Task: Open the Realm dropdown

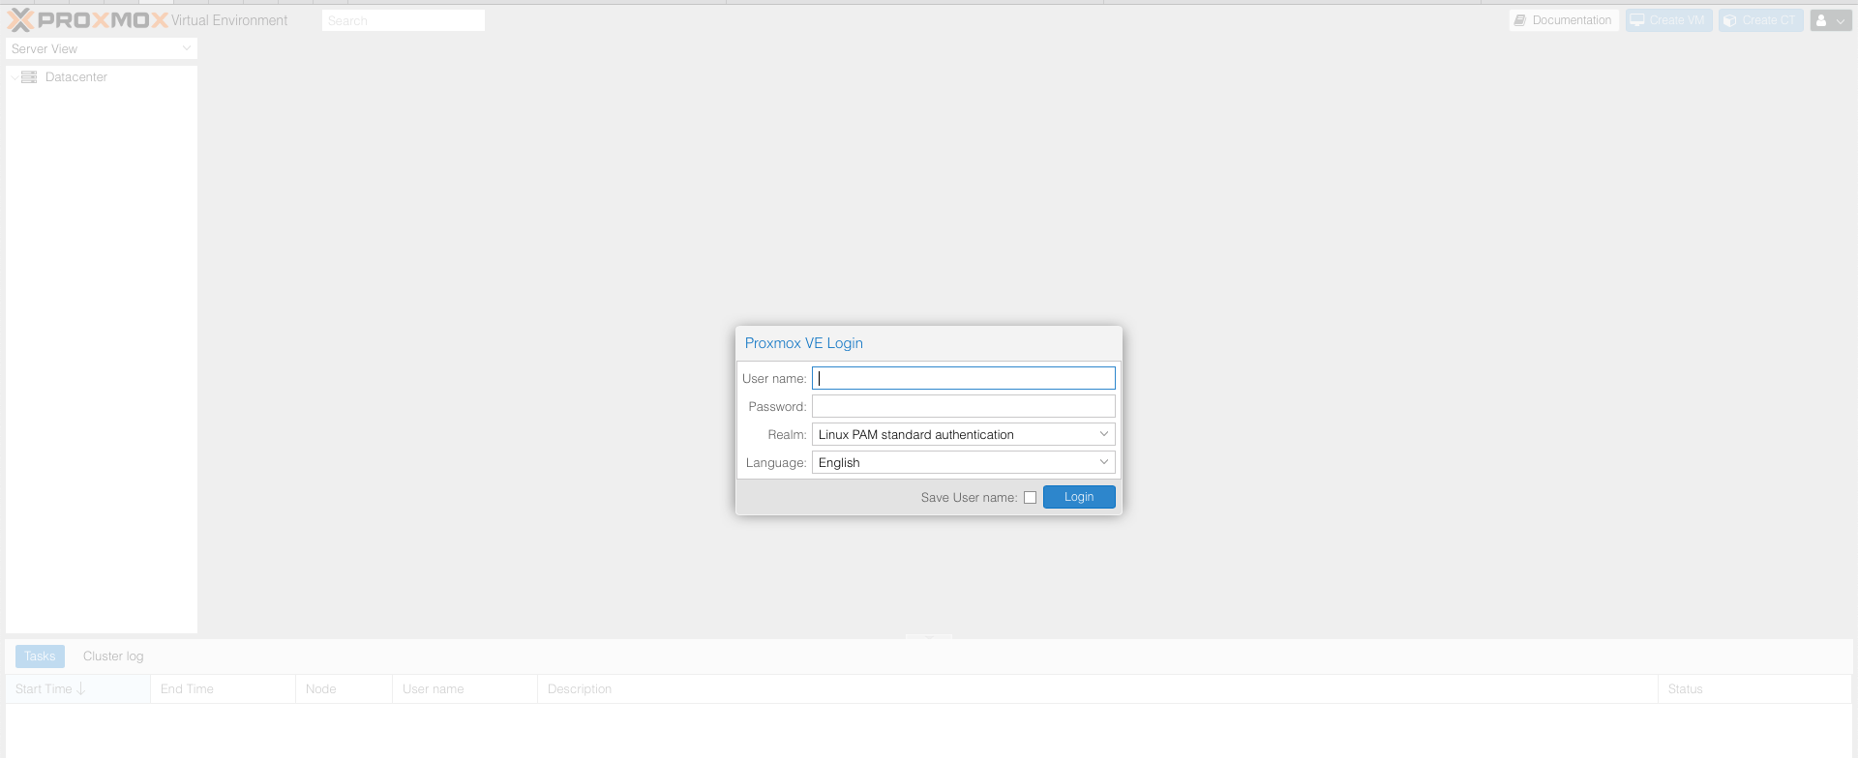Action: click(x=1103, y=435)
